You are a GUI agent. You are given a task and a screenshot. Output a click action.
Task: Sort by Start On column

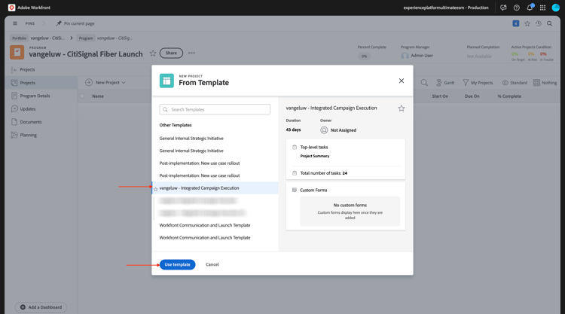point(440,96)
